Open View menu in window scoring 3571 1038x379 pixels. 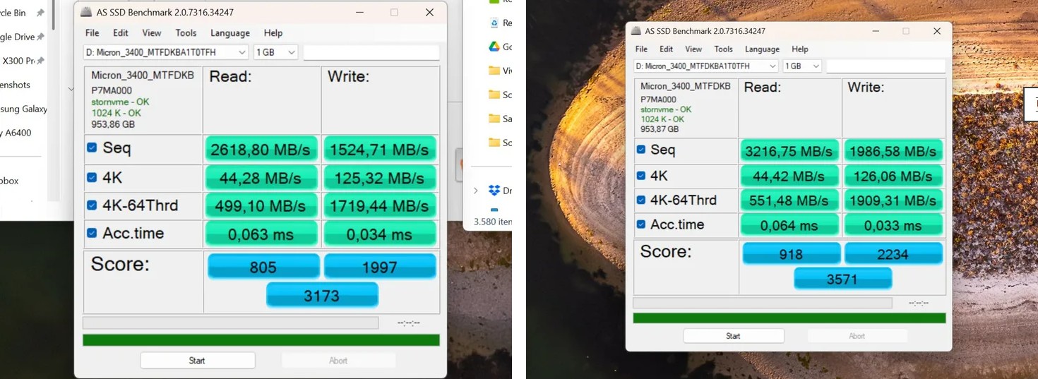click(x=693, y=49)
